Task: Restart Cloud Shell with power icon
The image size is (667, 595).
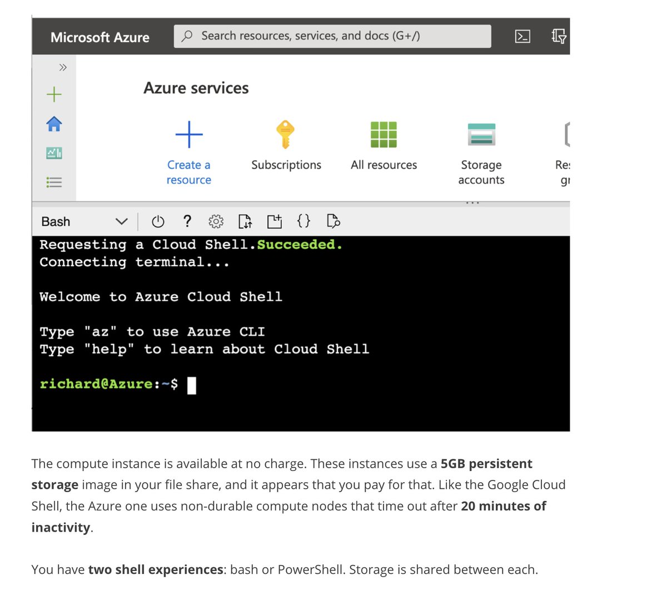Action: click(x=158, y=222)
